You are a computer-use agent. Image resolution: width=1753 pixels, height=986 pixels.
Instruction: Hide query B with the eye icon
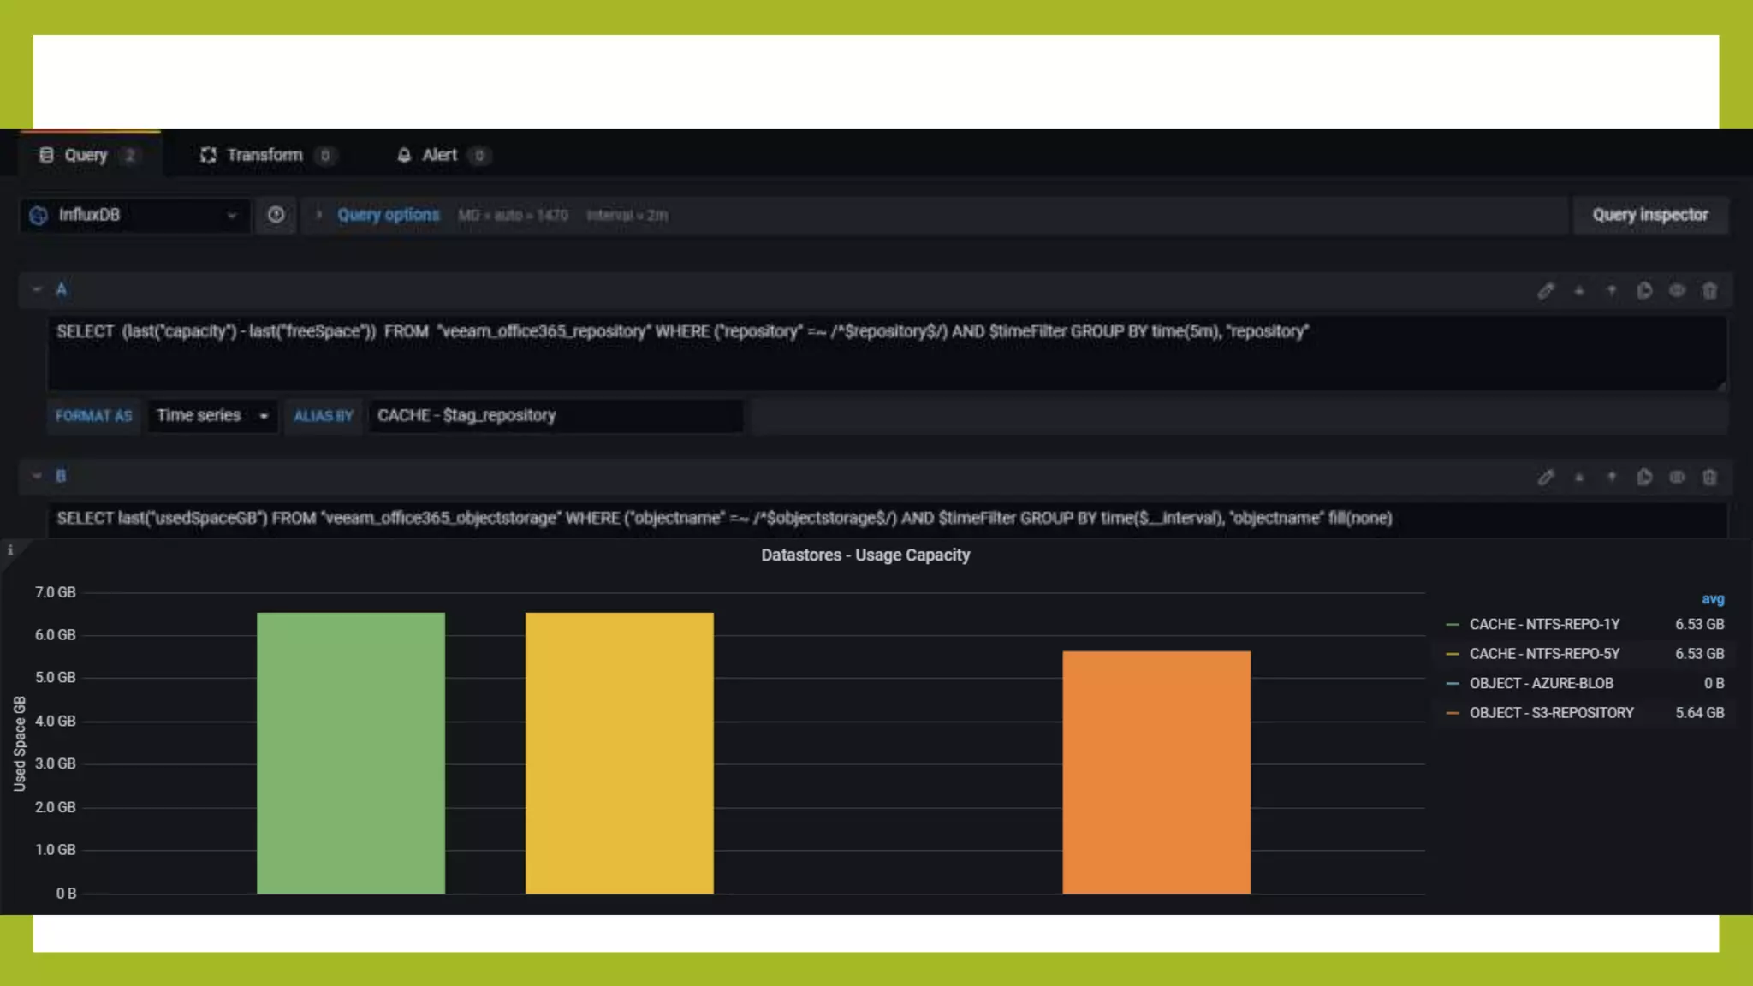click(x=1677, y=478)
